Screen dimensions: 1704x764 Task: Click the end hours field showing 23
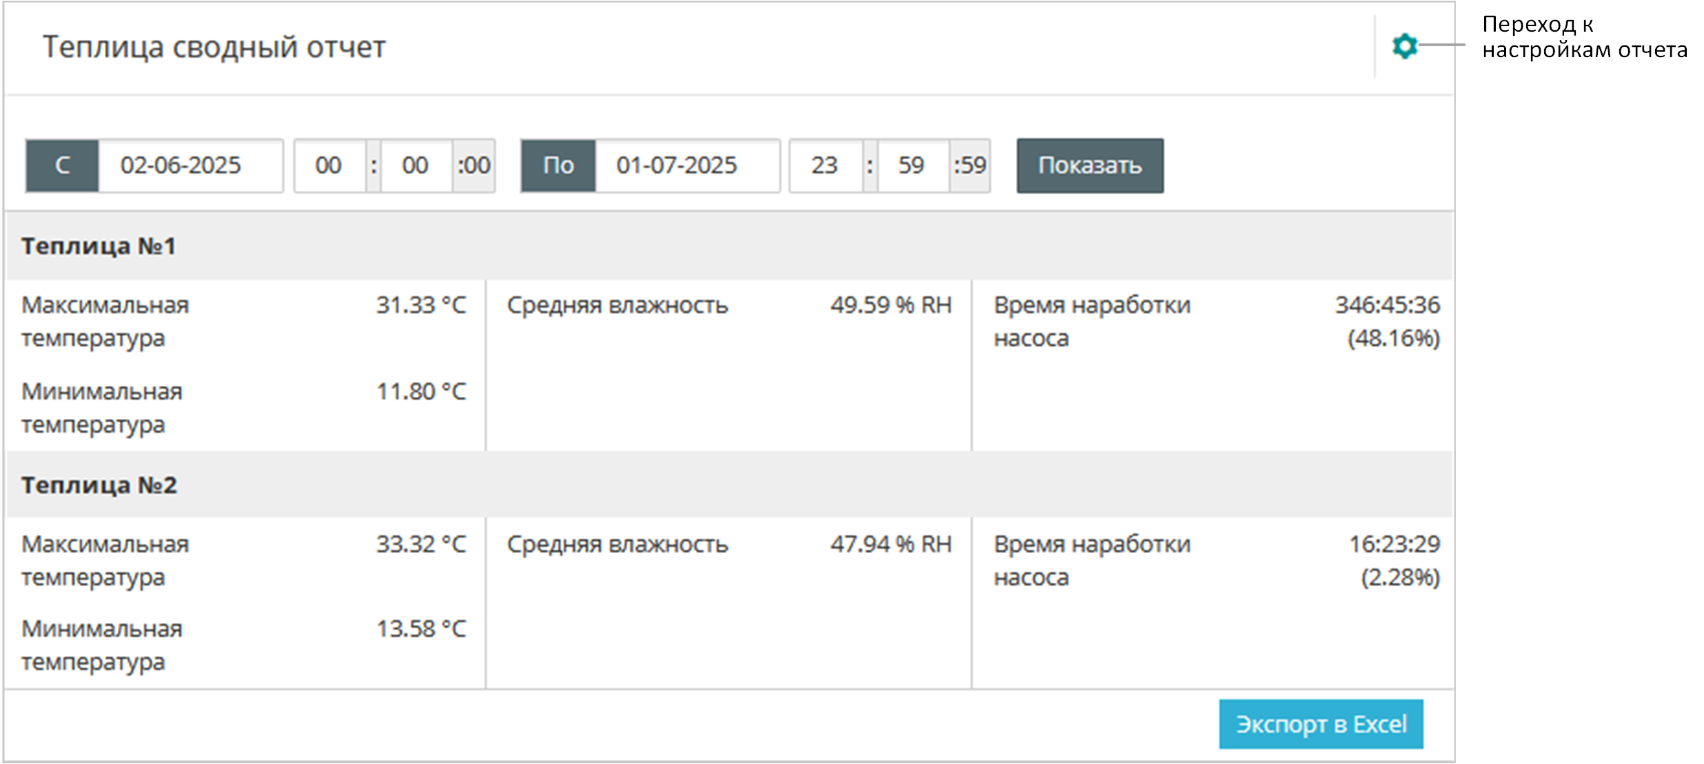click(824, 166)
